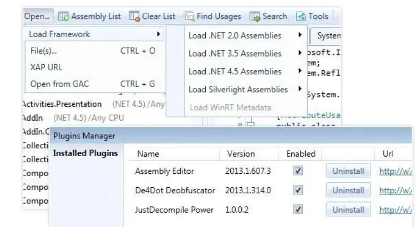The image size is (416, 227).
Task: Click the CTRL + O shortcut text
Action: tap(138, 50)
